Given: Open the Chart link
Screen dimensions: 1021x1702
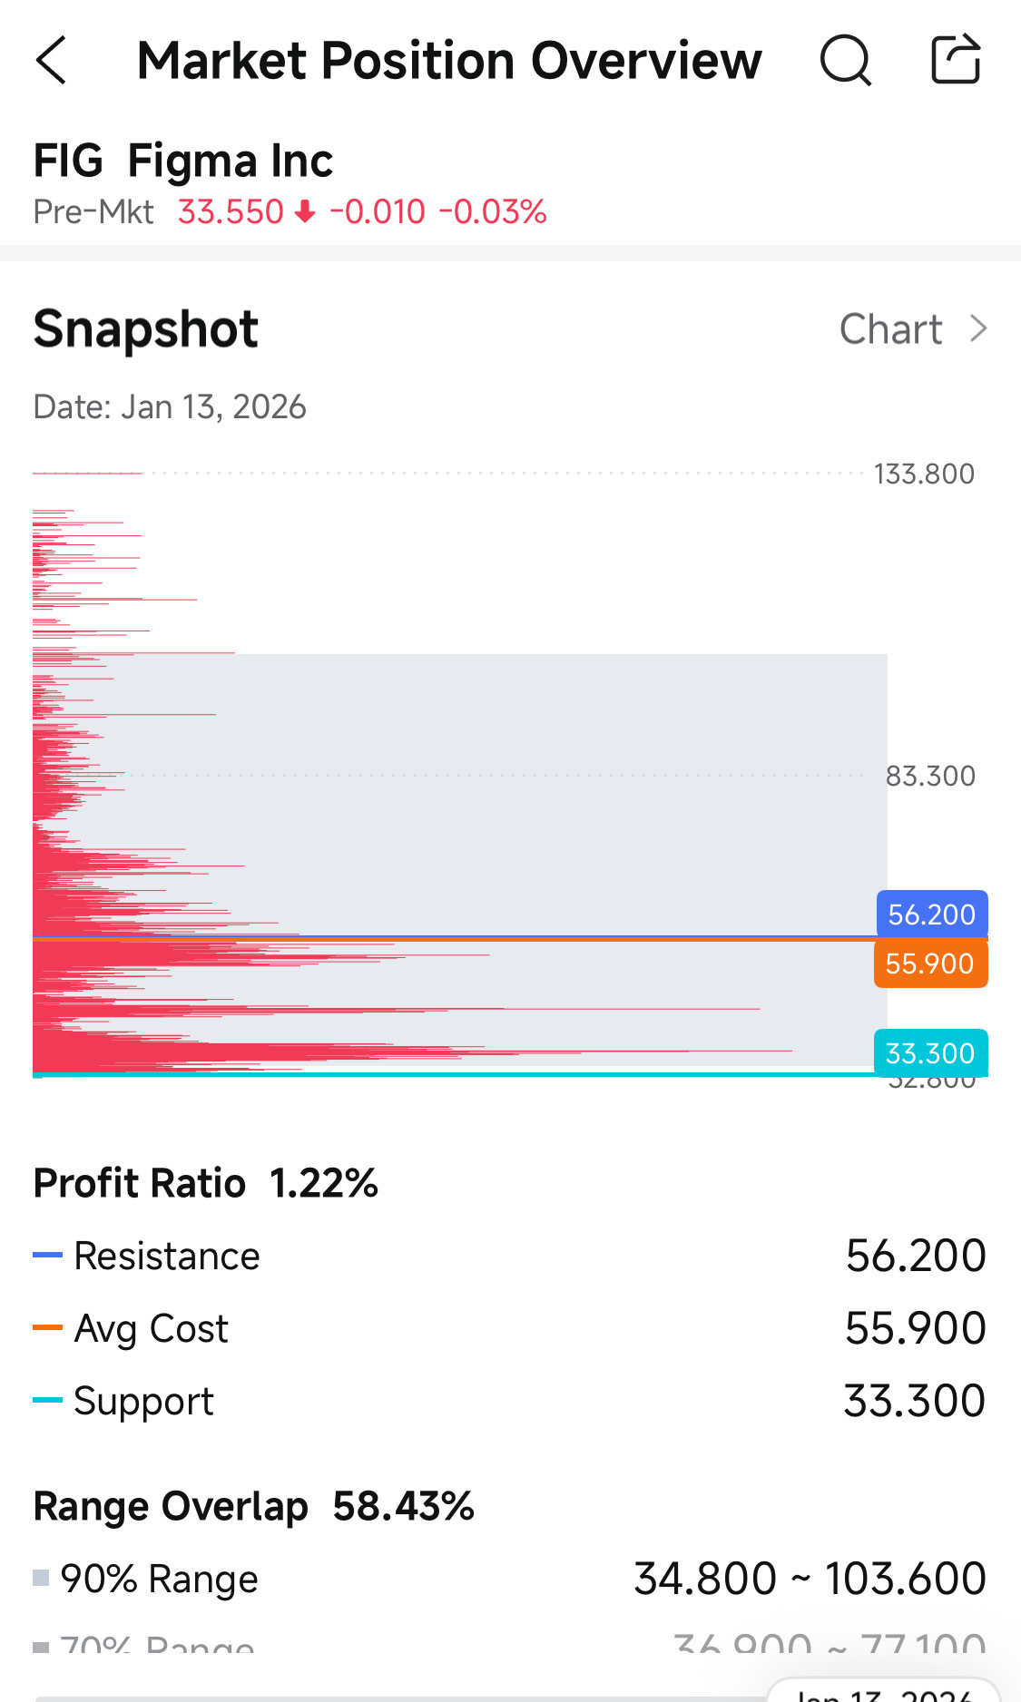Looking at the screenshot, I should pyautogui.click(x=891, y=328).
